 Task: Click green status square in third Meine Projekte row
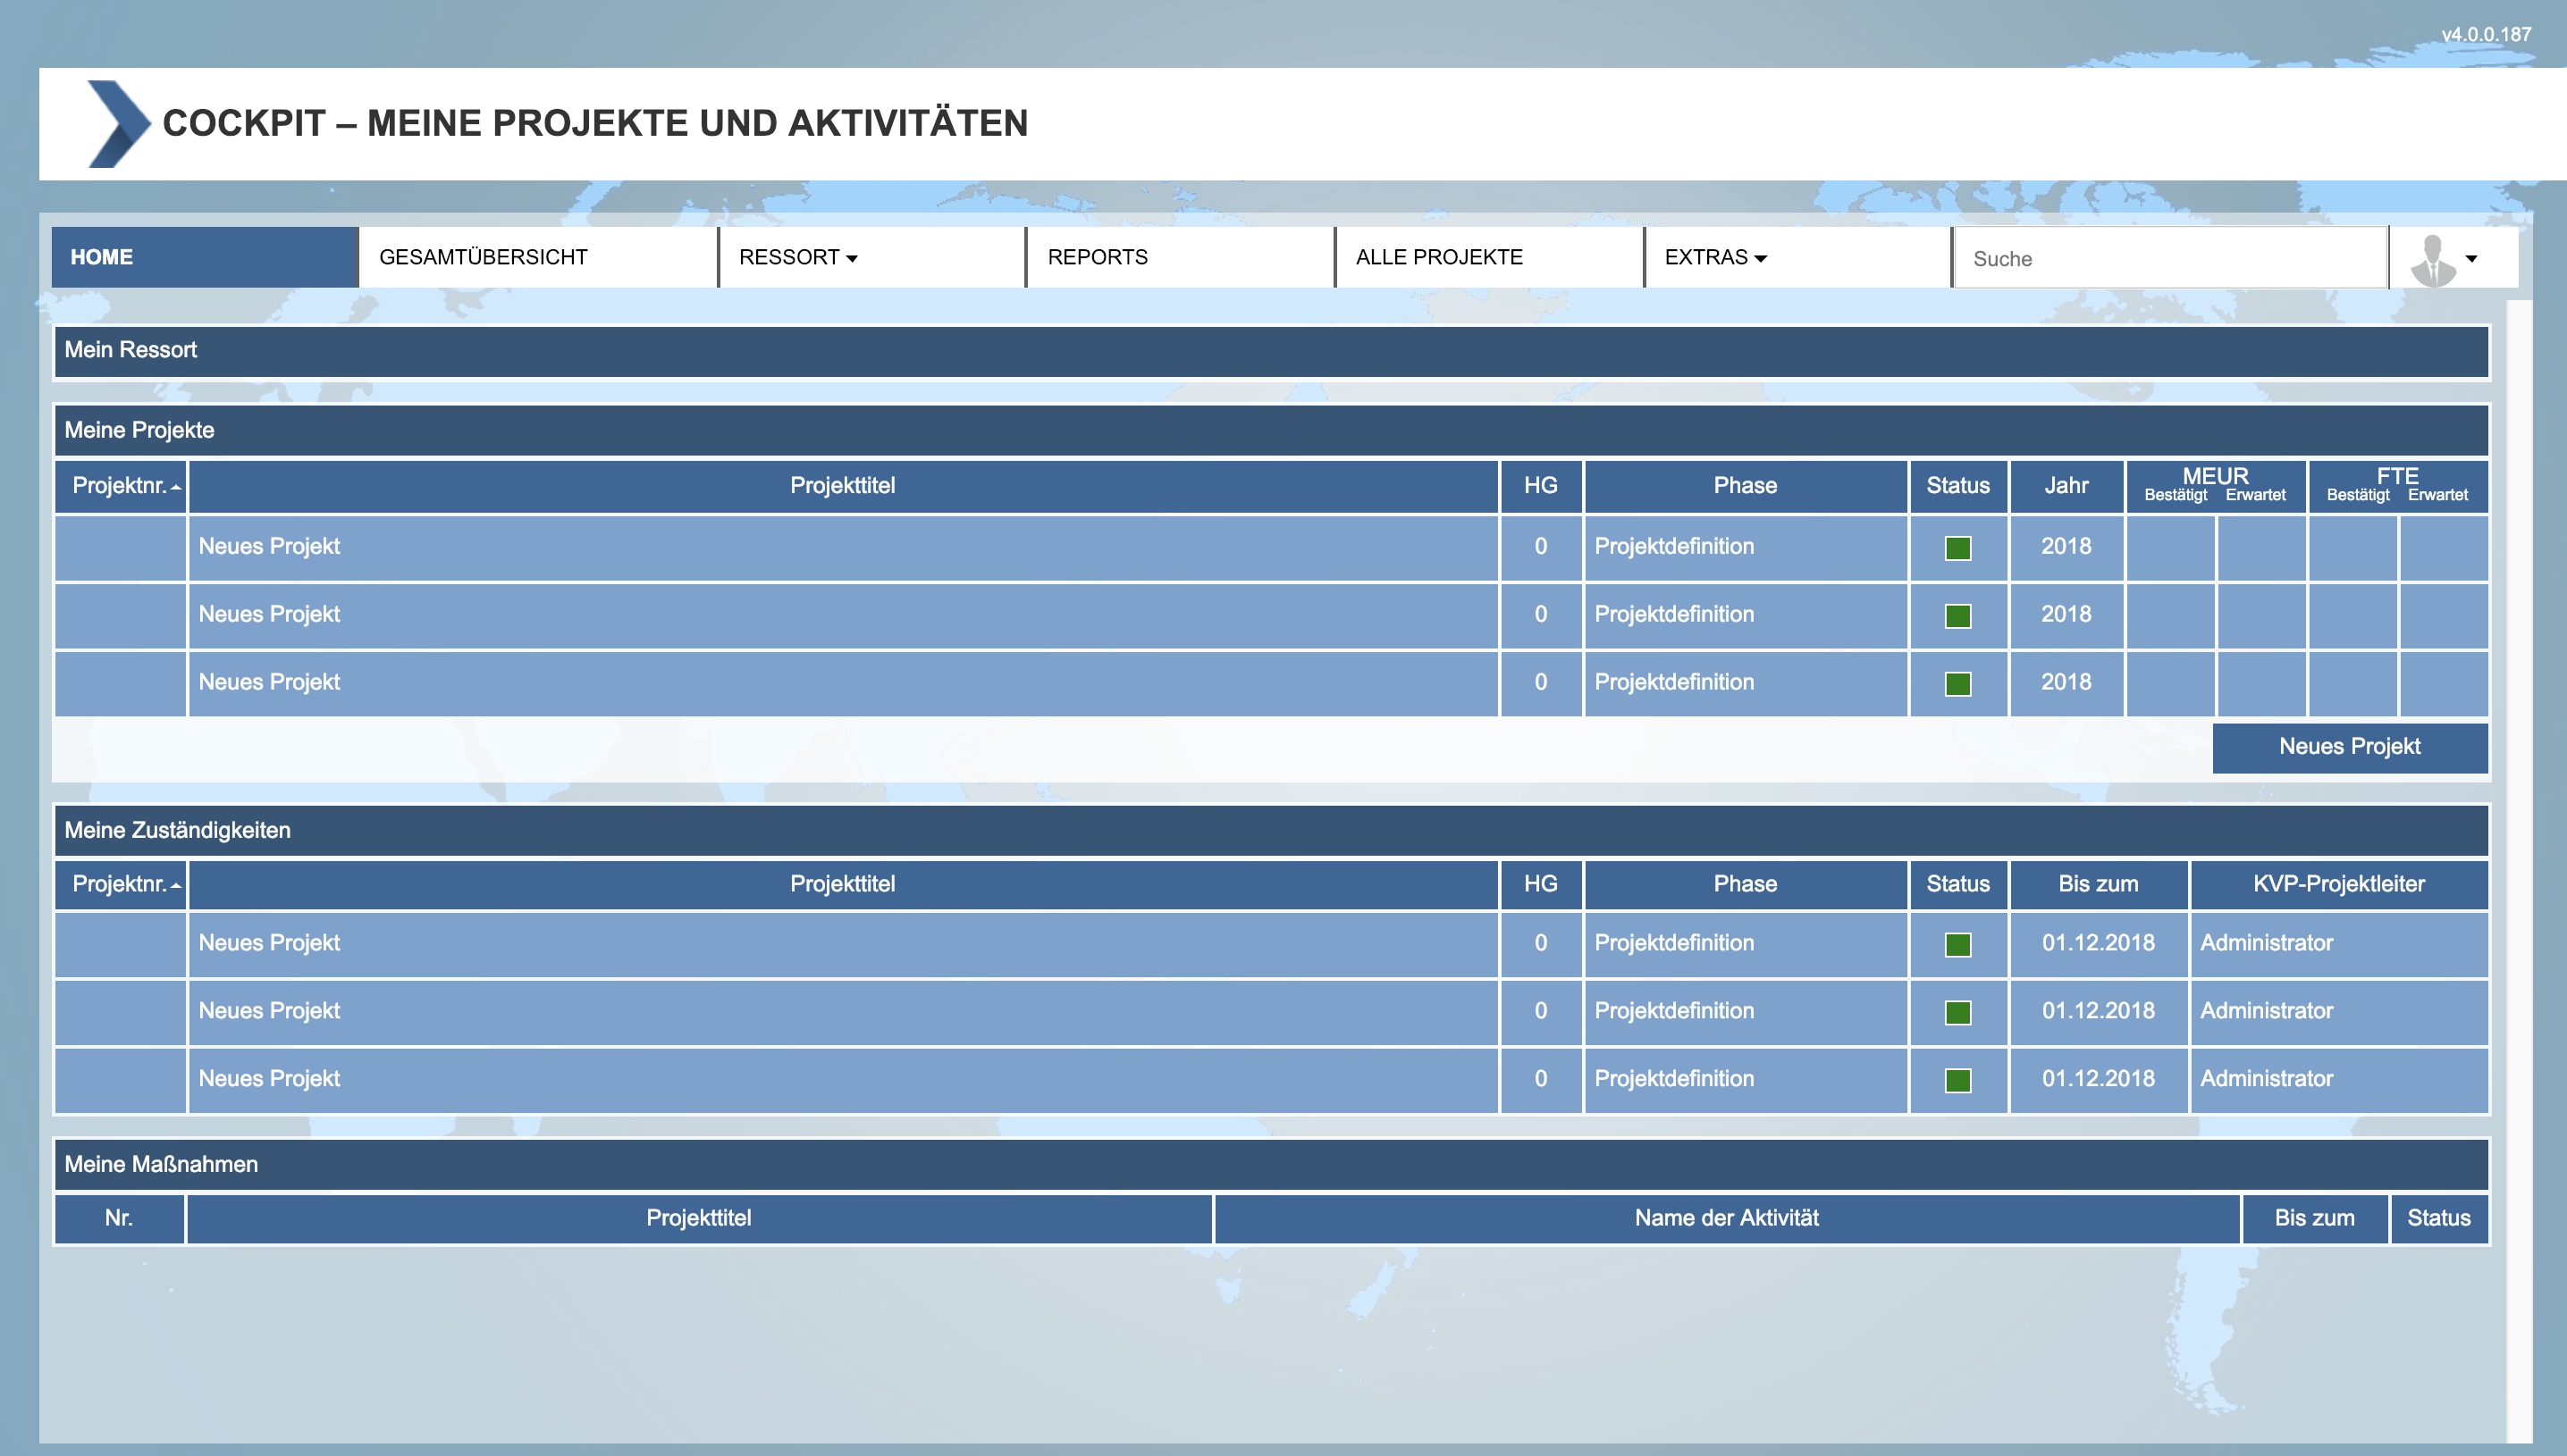(x=1957, y=684)
